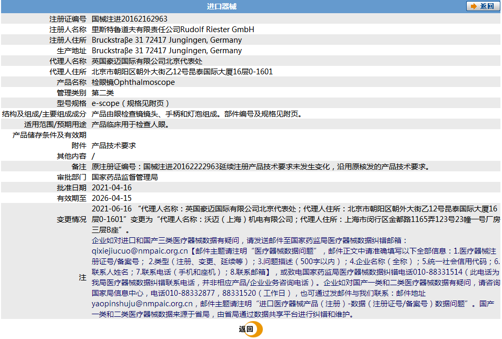This screenshot has width=502, height=339.
Task: Click the 进口器械 header title
Action: coord(222,6)
